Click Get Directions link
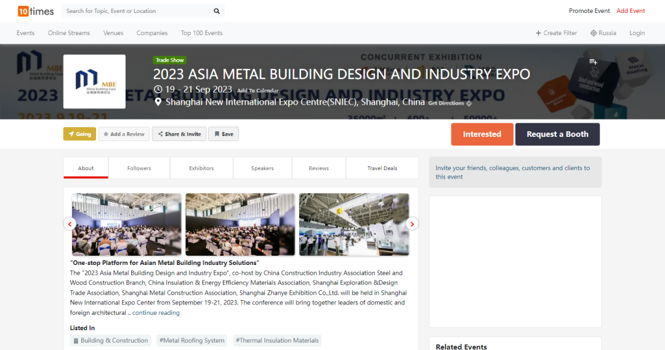The width and height of the screenshot is (665, 350). [x=449, y=103]
